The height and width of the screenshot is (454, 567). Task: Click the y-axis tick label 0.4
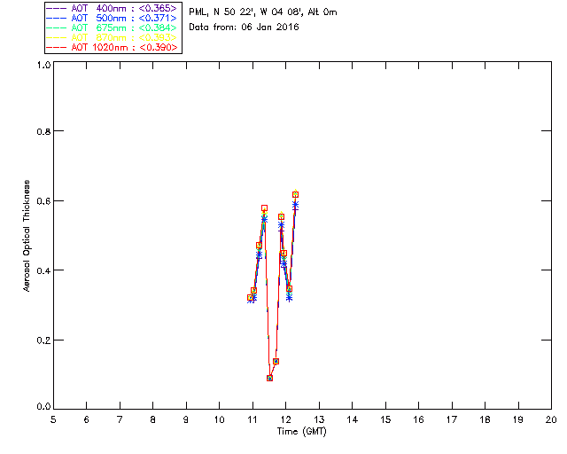coord(43,270)
